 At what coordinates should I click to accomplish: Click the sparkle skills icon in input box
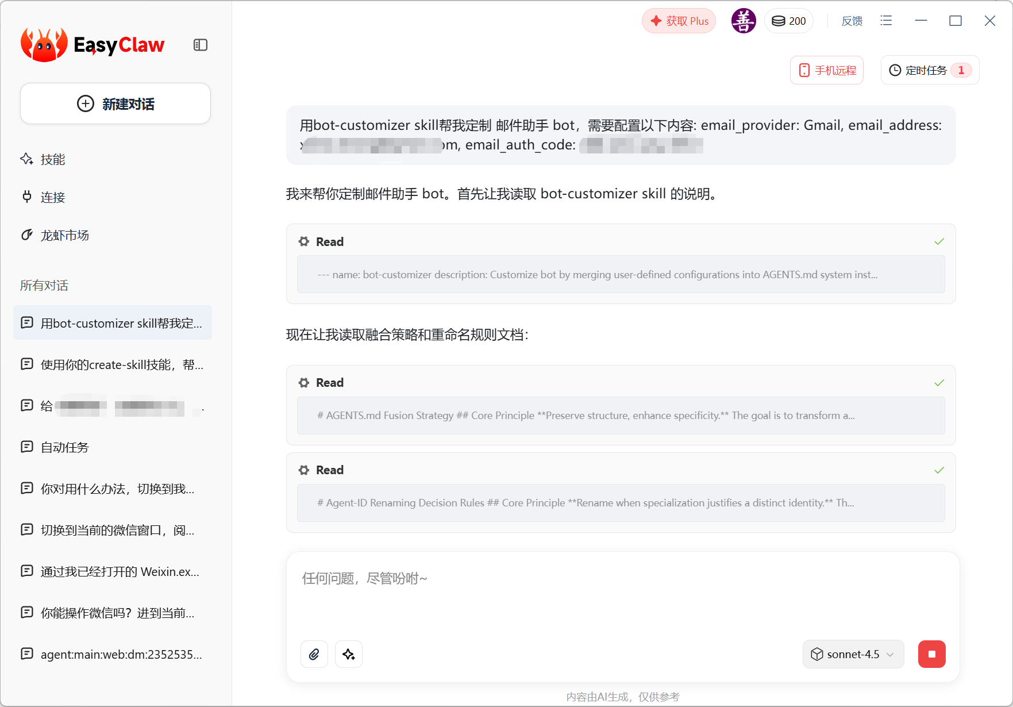pyautogui.click(x=349, y=654)
